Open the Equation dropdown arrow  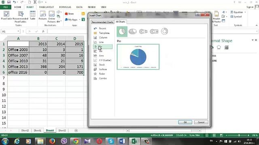pos(245,12)
